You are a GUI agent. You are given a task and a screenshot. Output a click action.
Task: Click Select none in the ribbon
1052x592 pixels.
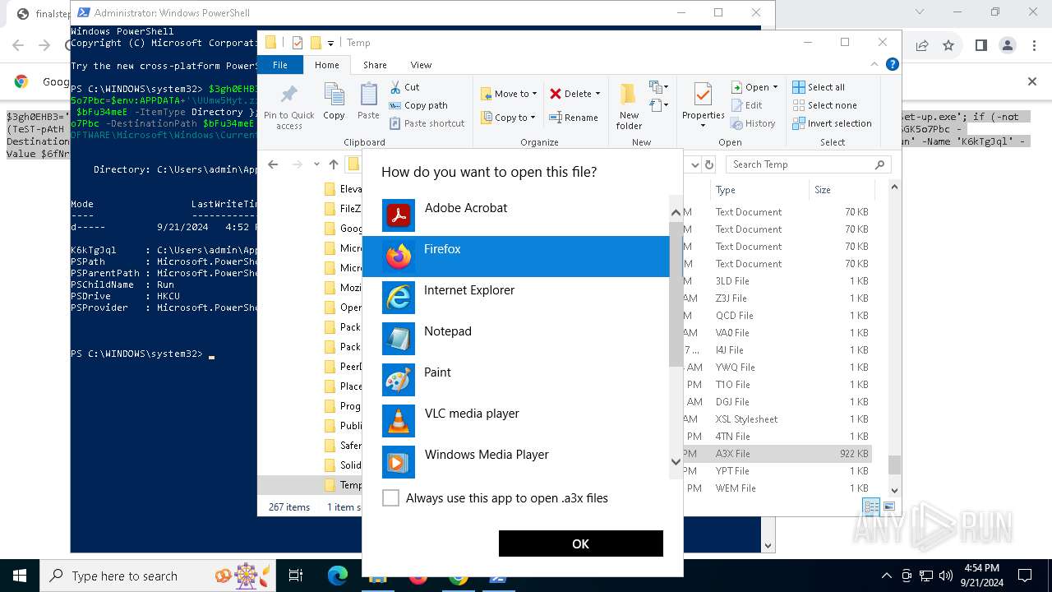[824, 105]
